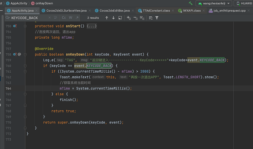253x149 pixels.
Task: Click override gutter icon at line 758
Action: coord(15,54)
